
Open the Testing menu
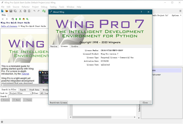coord(53,7)
